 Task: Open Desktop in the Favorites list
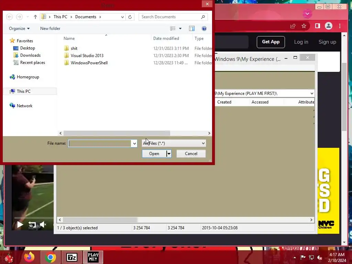27,48
